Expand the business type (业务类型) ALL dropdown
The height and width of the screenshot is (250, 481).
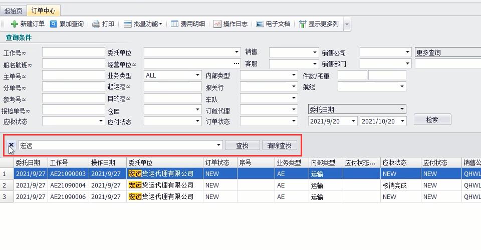click(197, 75)
